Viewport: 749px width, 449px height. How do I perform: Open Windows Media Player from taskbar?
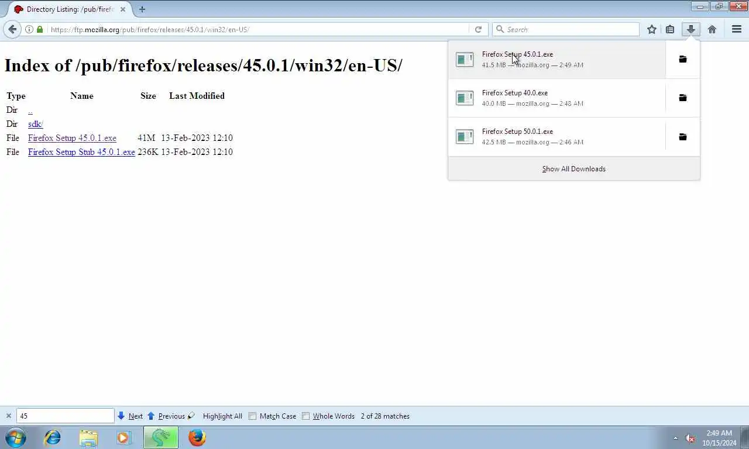123,437
